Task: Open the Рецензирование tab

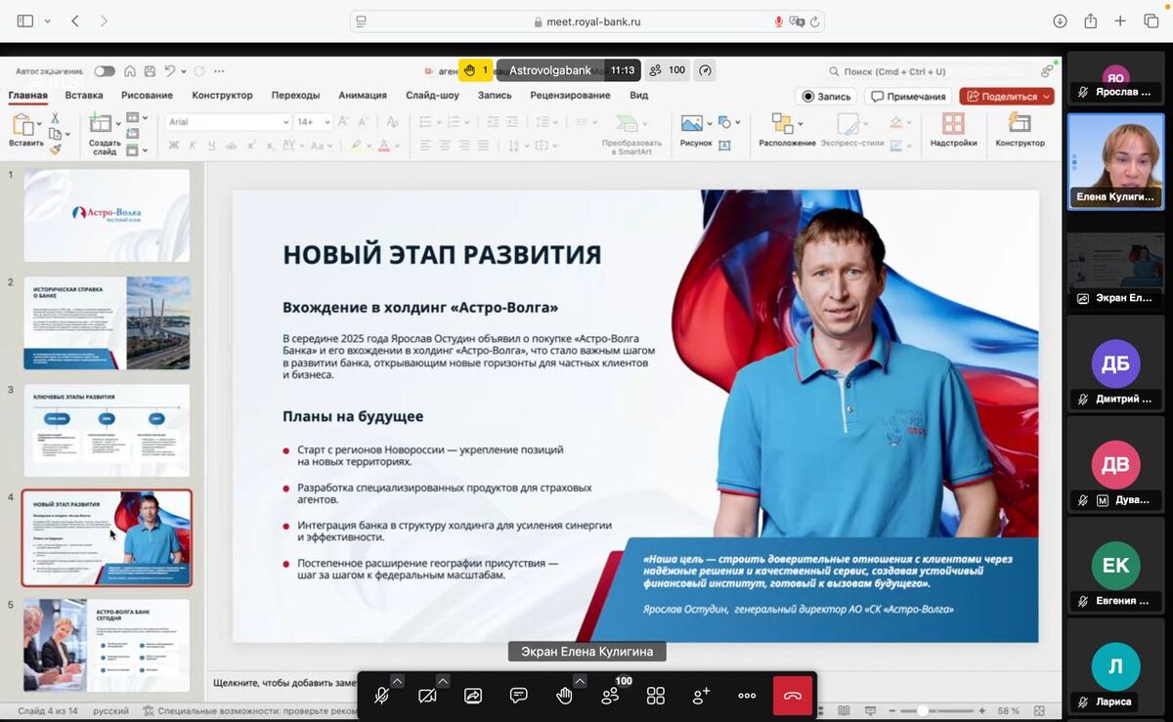Action: 570,95
